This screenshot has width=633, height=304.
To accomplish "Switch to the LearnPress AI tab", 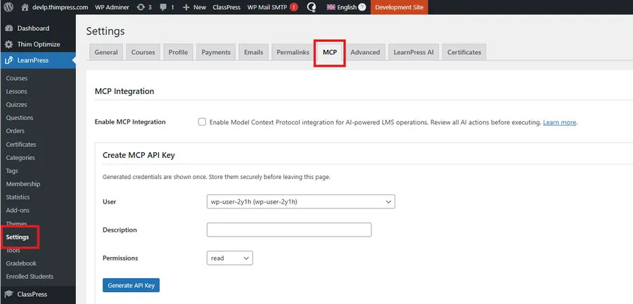I will pyautogui.click(x=414, y=52).
